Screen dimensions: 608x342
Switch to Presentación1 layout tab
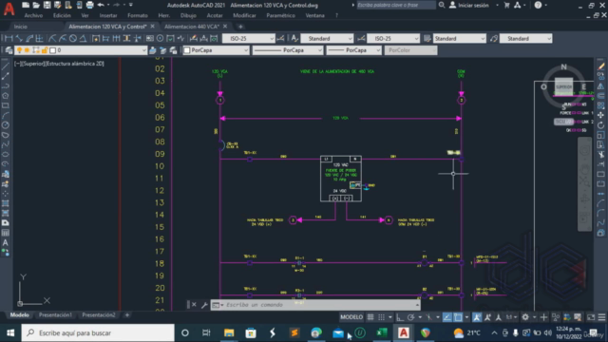[55, 314]
